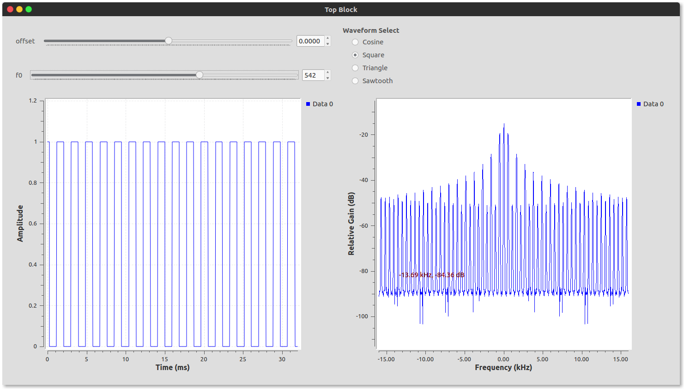Click the -15.00 tick label on the frequency axis
This screenshot has height=389, width=684.
click(386, 359)
